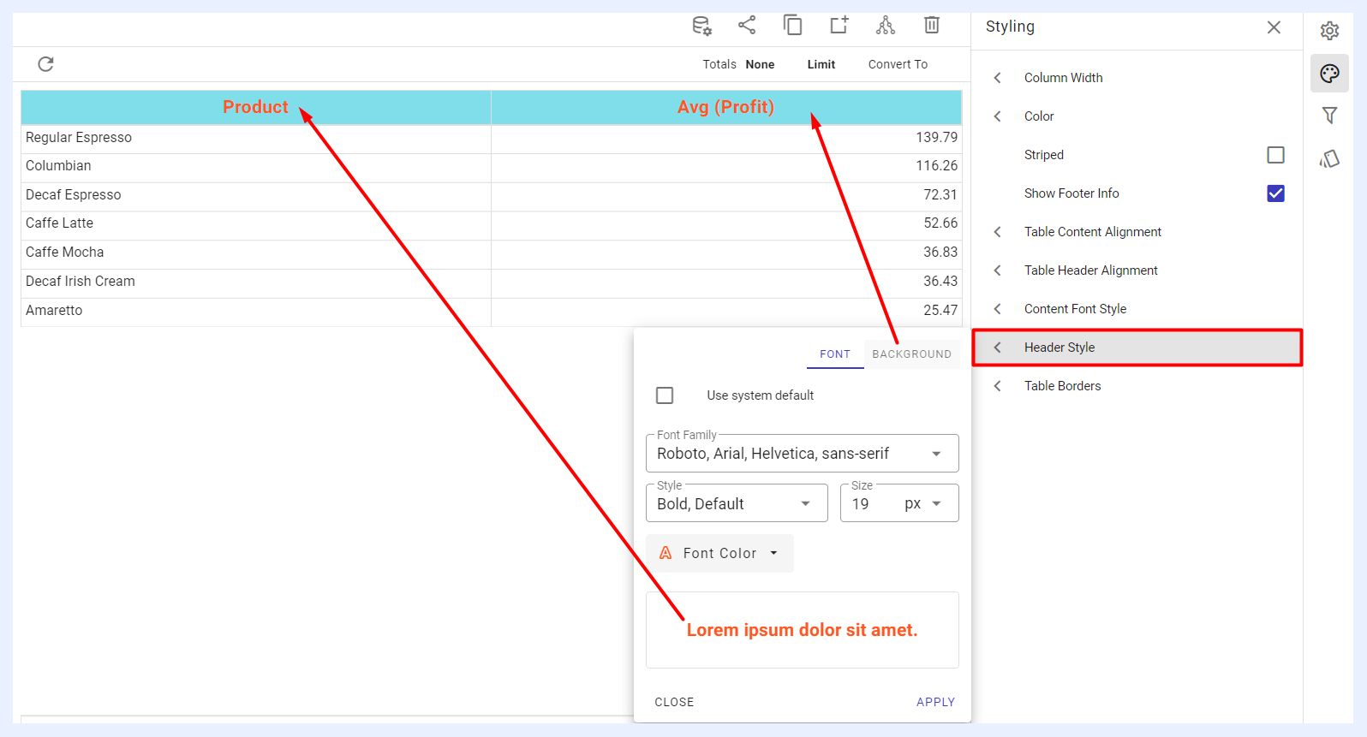Image resolution: width=1367 pixels, height=737 pixels.
Task: Click the Avg (Profit) column header
Action: click(726, 107)
